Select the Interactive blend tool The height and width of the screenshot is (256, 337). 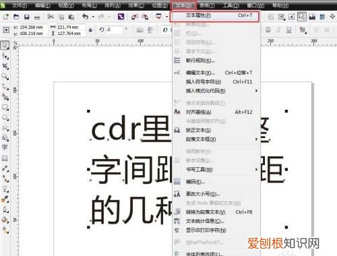pyautogui.click(x=5, y=189)
